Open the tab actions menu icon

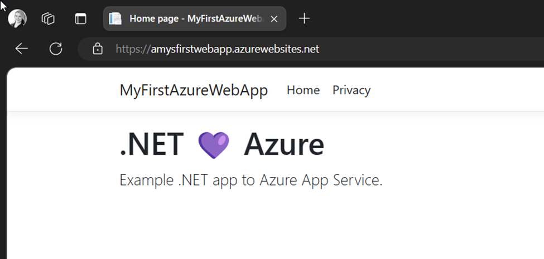[x=80, y=19]
